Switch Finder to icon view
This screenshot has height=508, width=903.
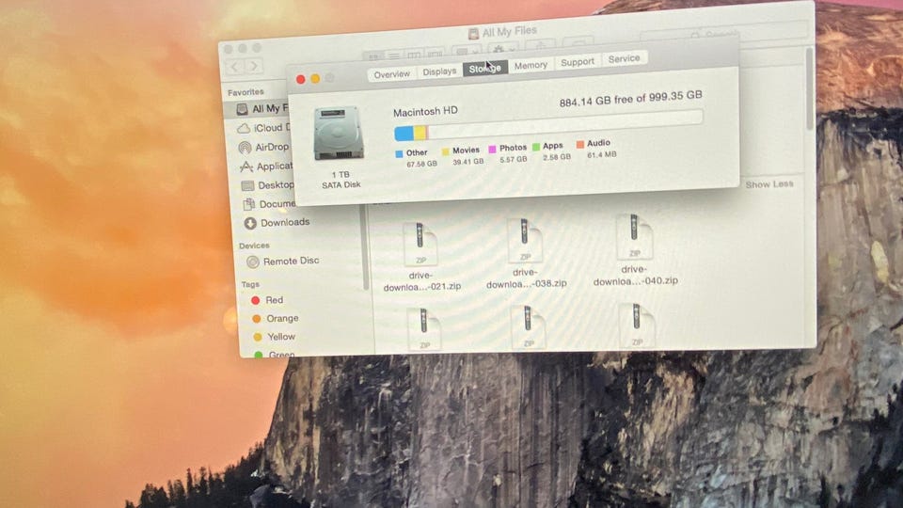pos(373,56)
